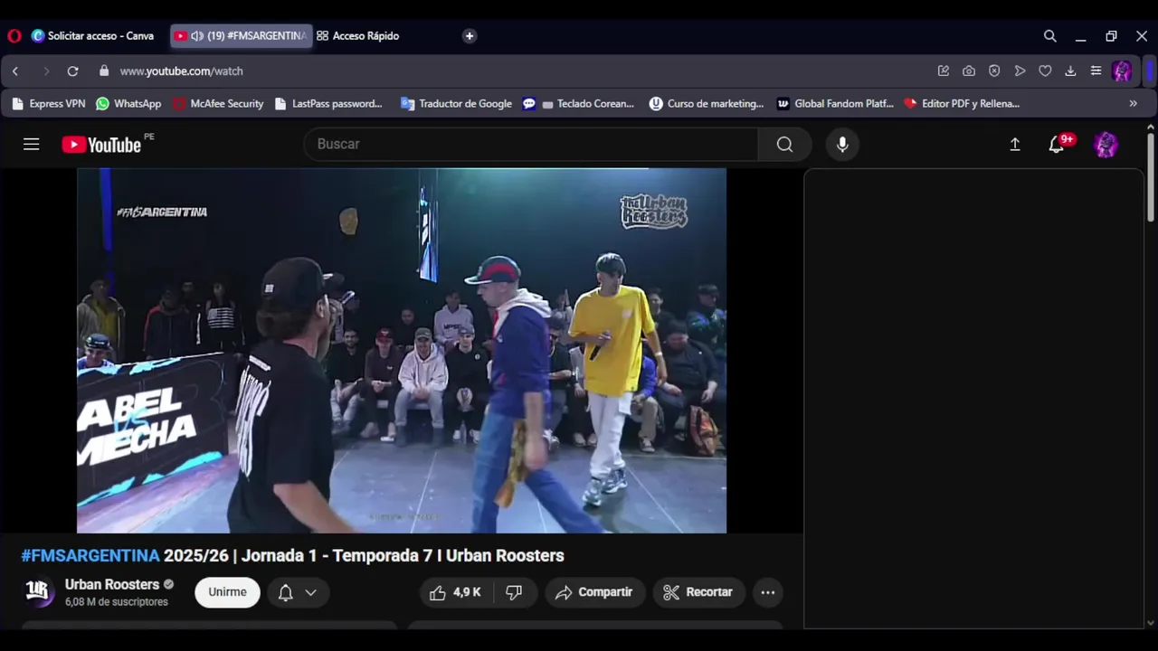Image resolution: width=1158 pixels, height=651 pixels.
Task: Dislike the video
Action: (515, 592)
